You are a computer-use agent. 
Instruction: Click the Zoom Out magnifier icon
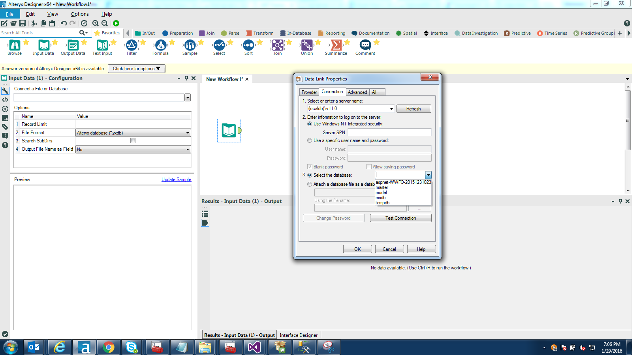[105, 23]
